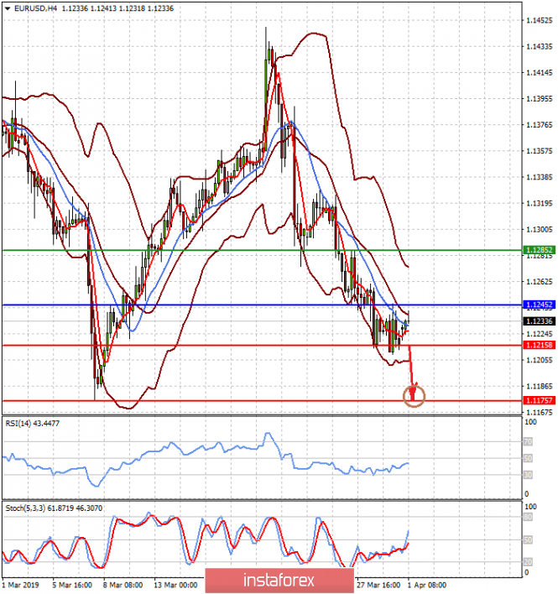This screenshot has height=594, width=558.
Task: Click the red forecast arrow pointing down
Action: coord(412,373)
